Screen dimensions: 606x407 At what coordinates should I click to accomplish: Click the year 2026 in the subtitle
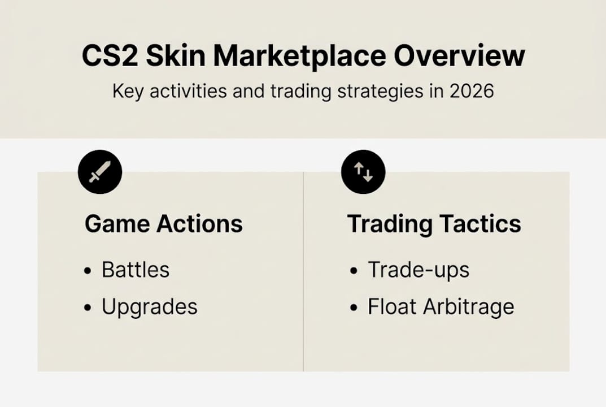tap(472, 91)
